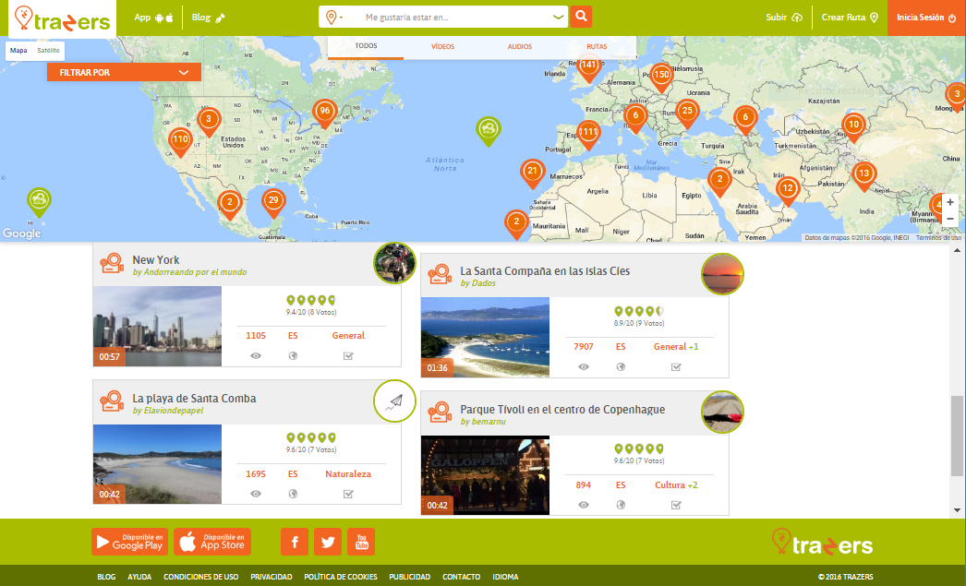Click the Trazers logo in header
The height and width of the screenshot is (586, 966).
(x=62, y=18)
